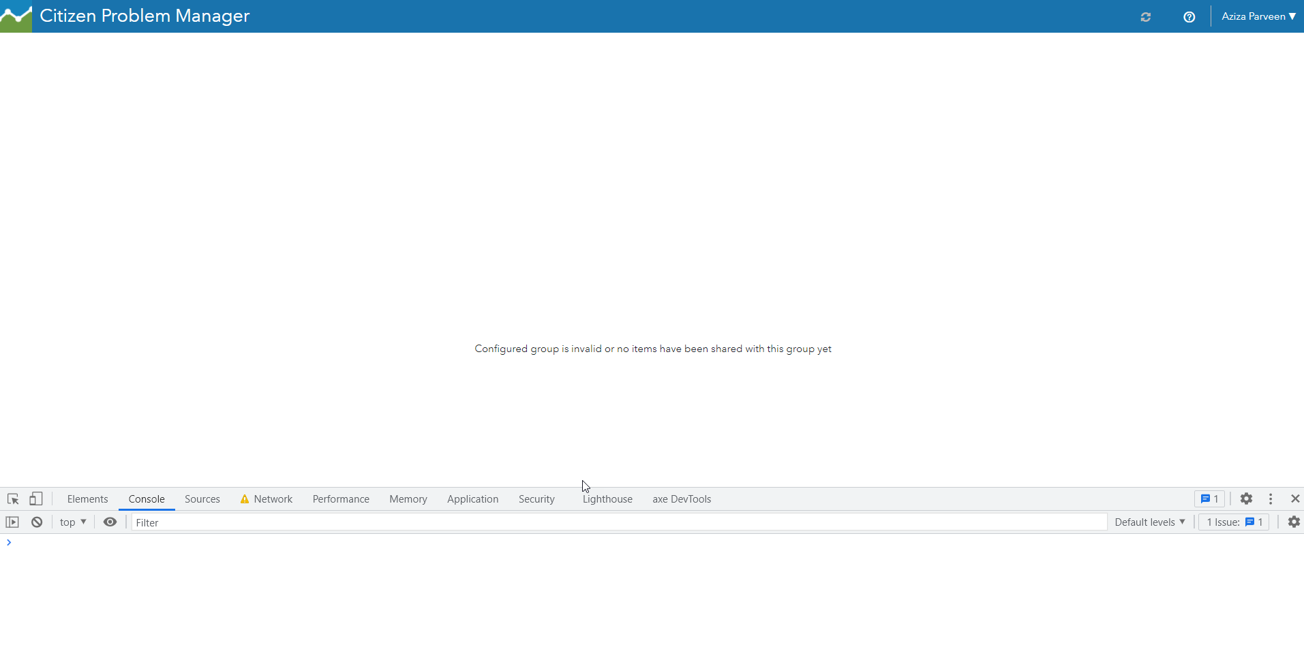Screen dimensions: 1304x664
Task: Switch to the Network tab
Action: pyautogui.click(x=272, y=499)
